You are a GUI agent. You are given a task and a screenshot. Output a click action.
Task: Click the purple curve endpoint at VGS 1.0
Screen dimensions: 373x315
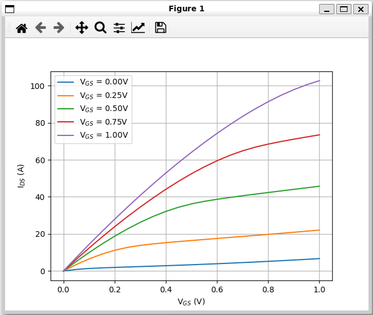[x=319, y=80]
